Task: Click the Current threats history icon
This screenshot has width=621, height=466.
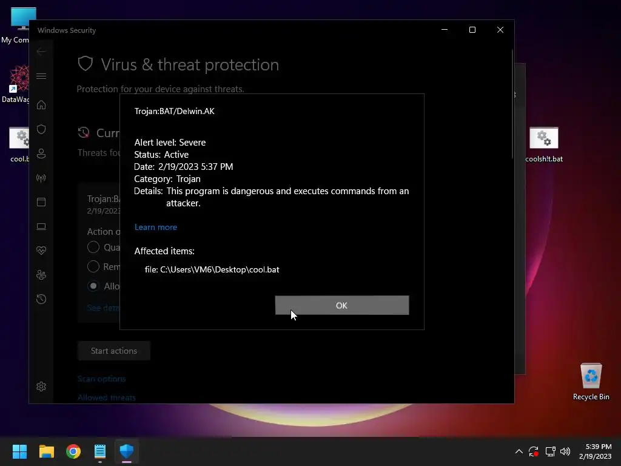Action: (84, 133)
